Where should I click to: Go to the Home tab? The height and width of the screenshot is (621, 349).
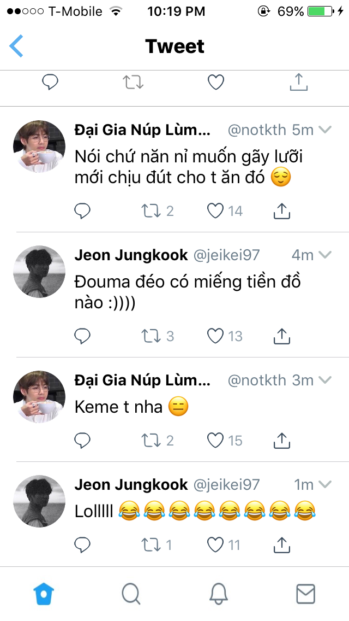click(x=44, y=594)
